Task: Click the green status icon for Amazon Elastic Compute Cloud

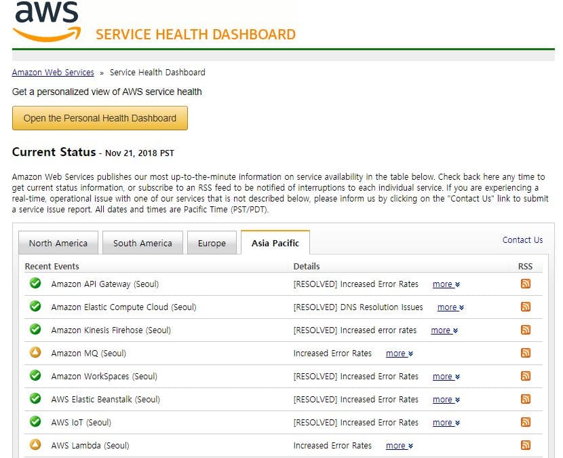Action: pyautogui.click(x=35, y=306)
